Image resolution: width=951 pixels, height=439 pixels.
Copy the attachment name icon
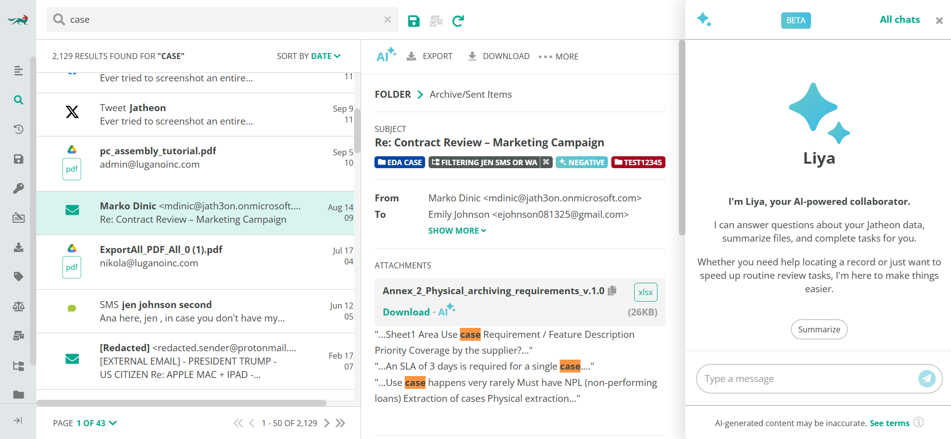612,291
